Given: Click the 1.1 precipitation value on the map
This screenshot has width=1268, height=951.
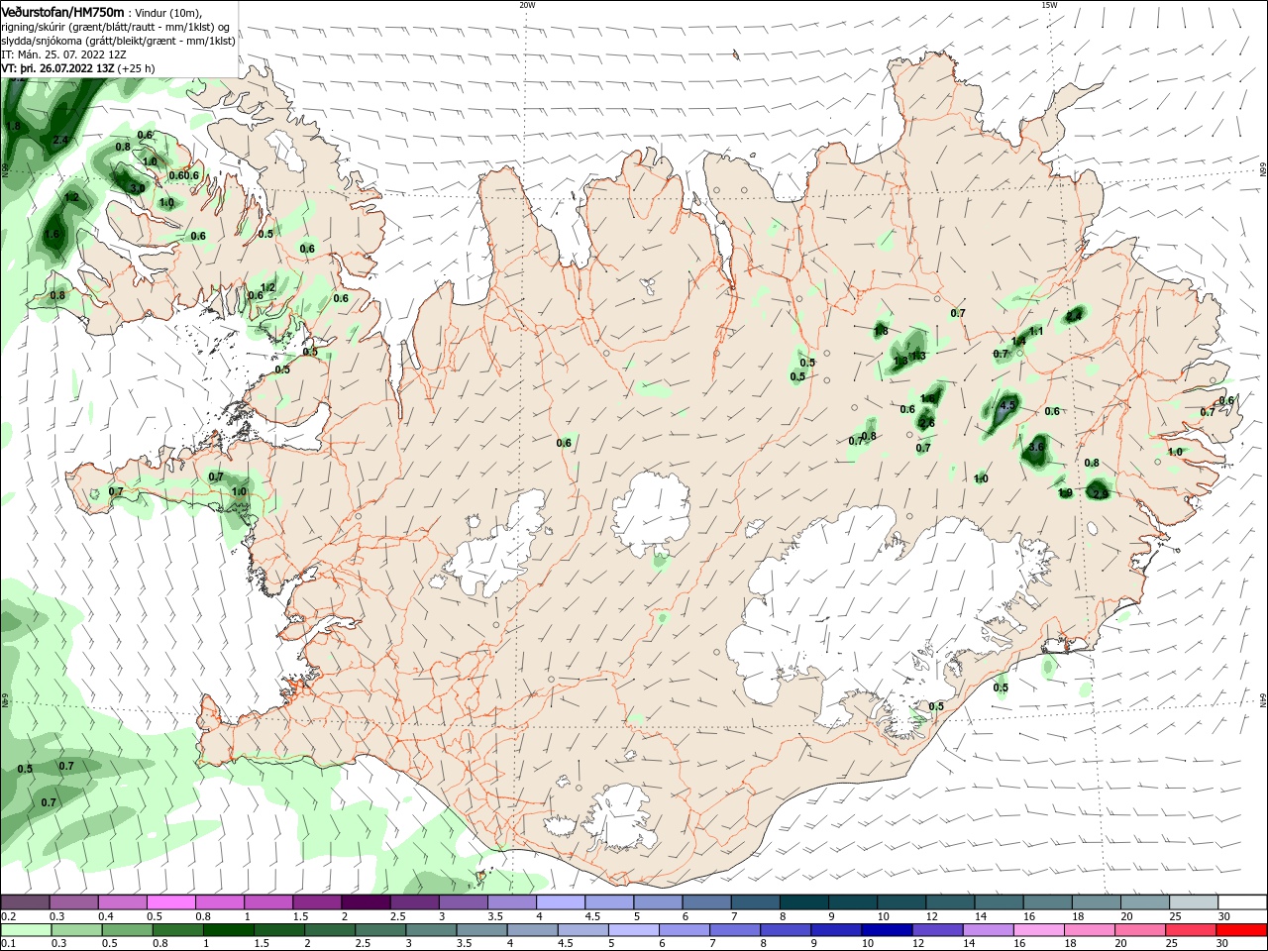Looking at the screenshot, I should click(x=1036, y=332).
